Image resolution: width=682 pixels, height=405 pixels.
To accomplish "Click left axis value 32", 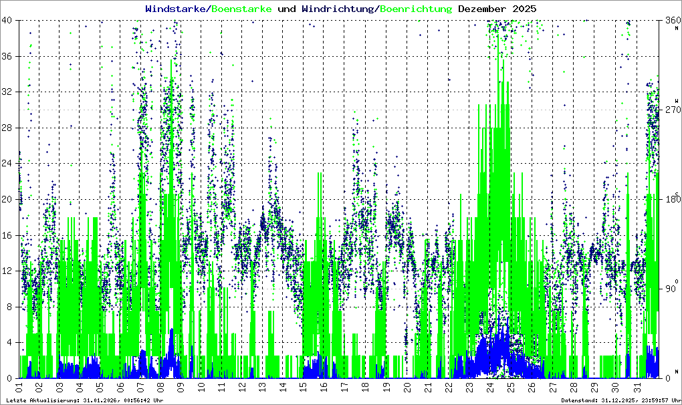I will point(7,92).
